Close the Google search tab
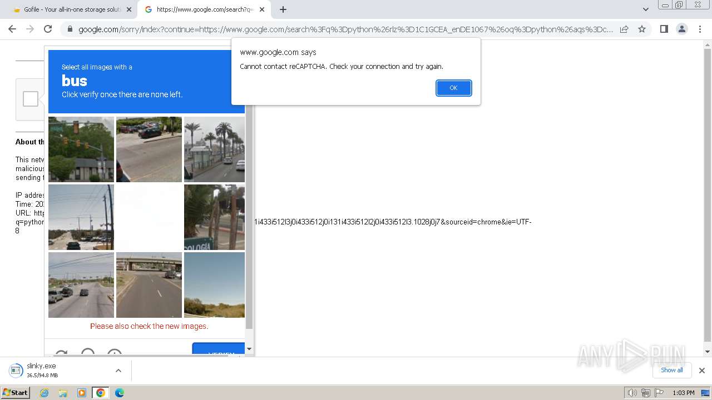 click(x=262, y=9)
